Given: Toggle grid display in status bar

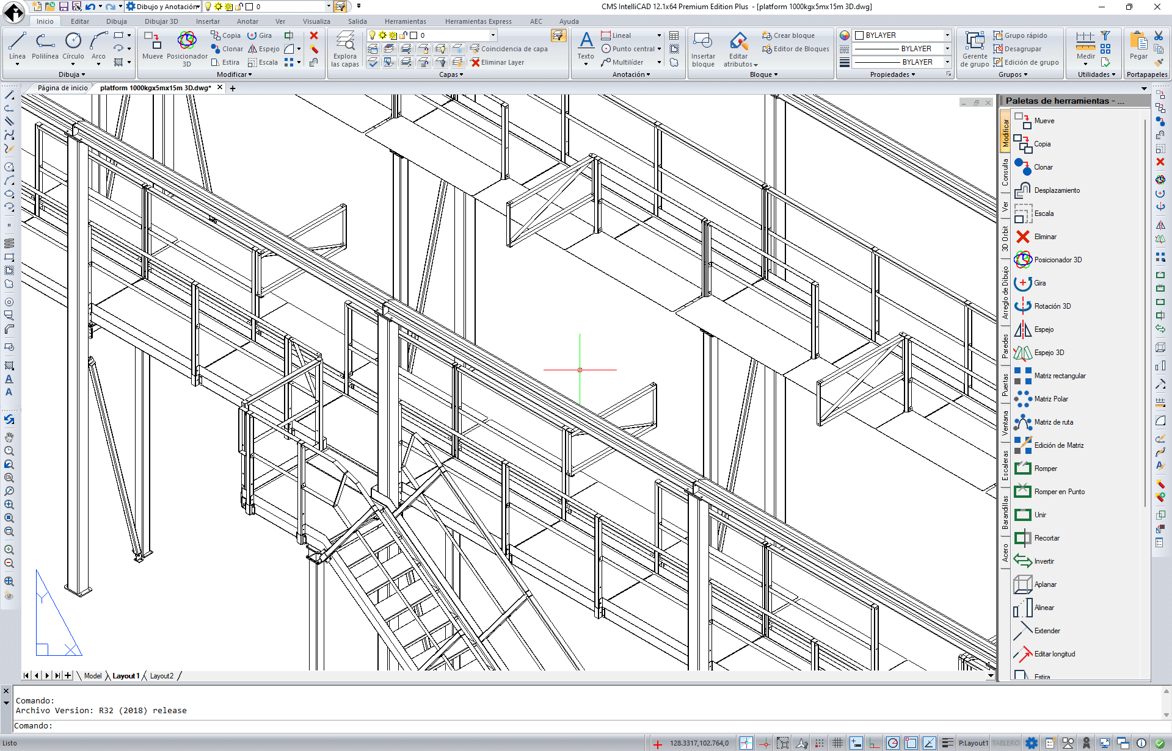Looking at the screenshot, I should pyautogui.click(x=837, y=743).
